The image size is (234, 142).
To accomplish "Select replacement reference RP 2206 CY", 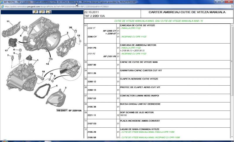I will 109,31.
